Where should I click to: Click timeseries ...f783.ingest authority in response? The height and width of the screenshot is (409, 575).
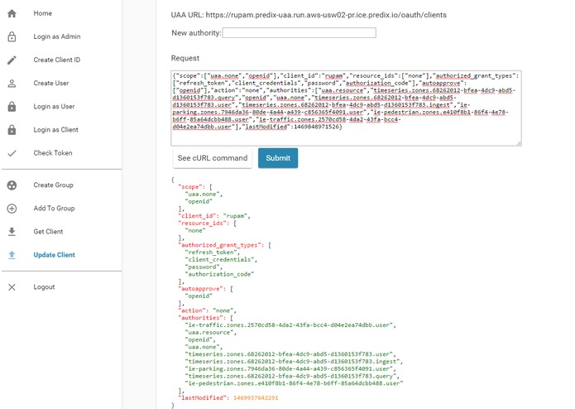(x=294, y=362)
